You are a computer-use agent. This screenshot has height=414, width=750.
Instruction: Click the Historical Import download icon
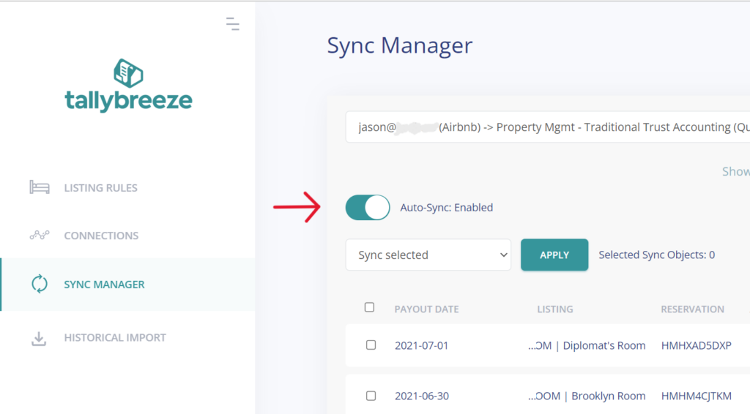coord(39,338)
